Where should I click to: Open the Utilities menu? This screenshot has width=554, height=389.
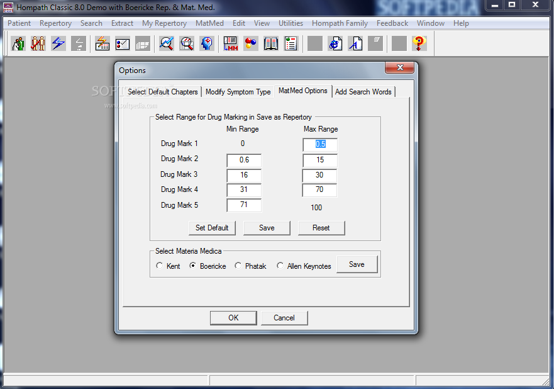tap(291, 23)
